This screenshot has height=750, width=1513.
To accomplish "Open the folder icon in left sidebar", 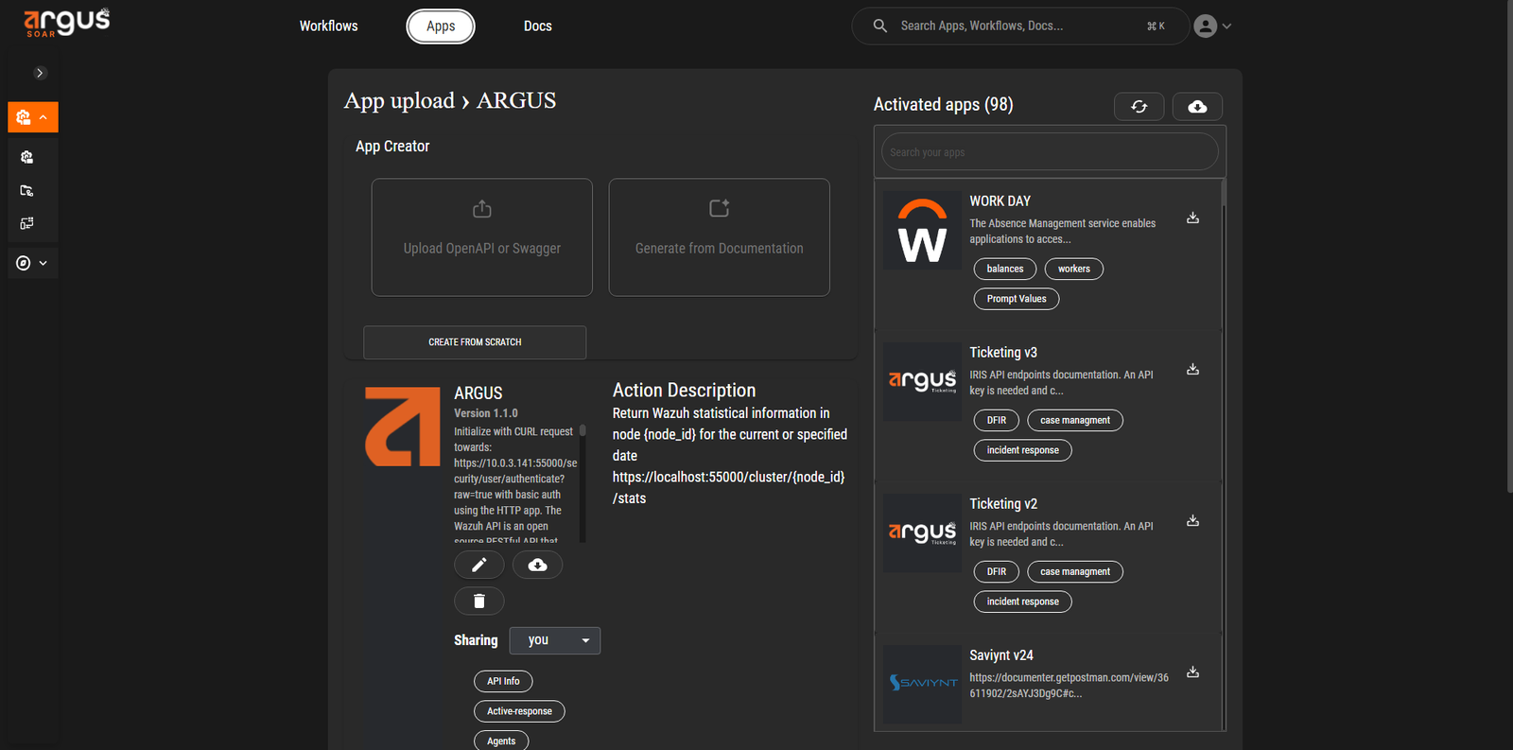I will (26, 191).
